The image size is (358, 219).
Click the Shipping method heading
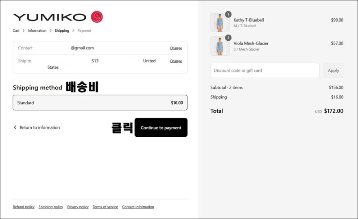coord(37,88)
